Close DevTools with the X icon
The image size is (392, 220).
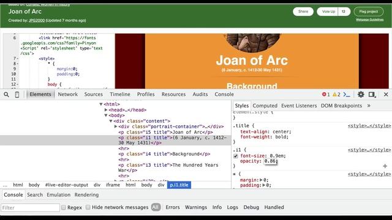click(x=386, y=95)
